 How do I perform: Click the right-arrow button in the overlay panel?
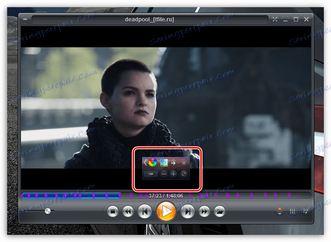coord(173,163)
